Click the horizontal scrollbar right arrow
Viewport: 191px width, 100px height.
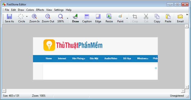pos(183,91)
